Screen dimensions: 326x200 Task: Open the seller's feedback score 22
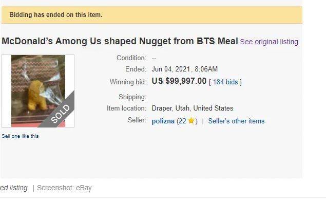[182, 121]
